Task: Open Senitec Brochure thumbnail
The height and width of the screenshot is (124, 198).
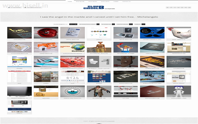Action: pos(126,33)
